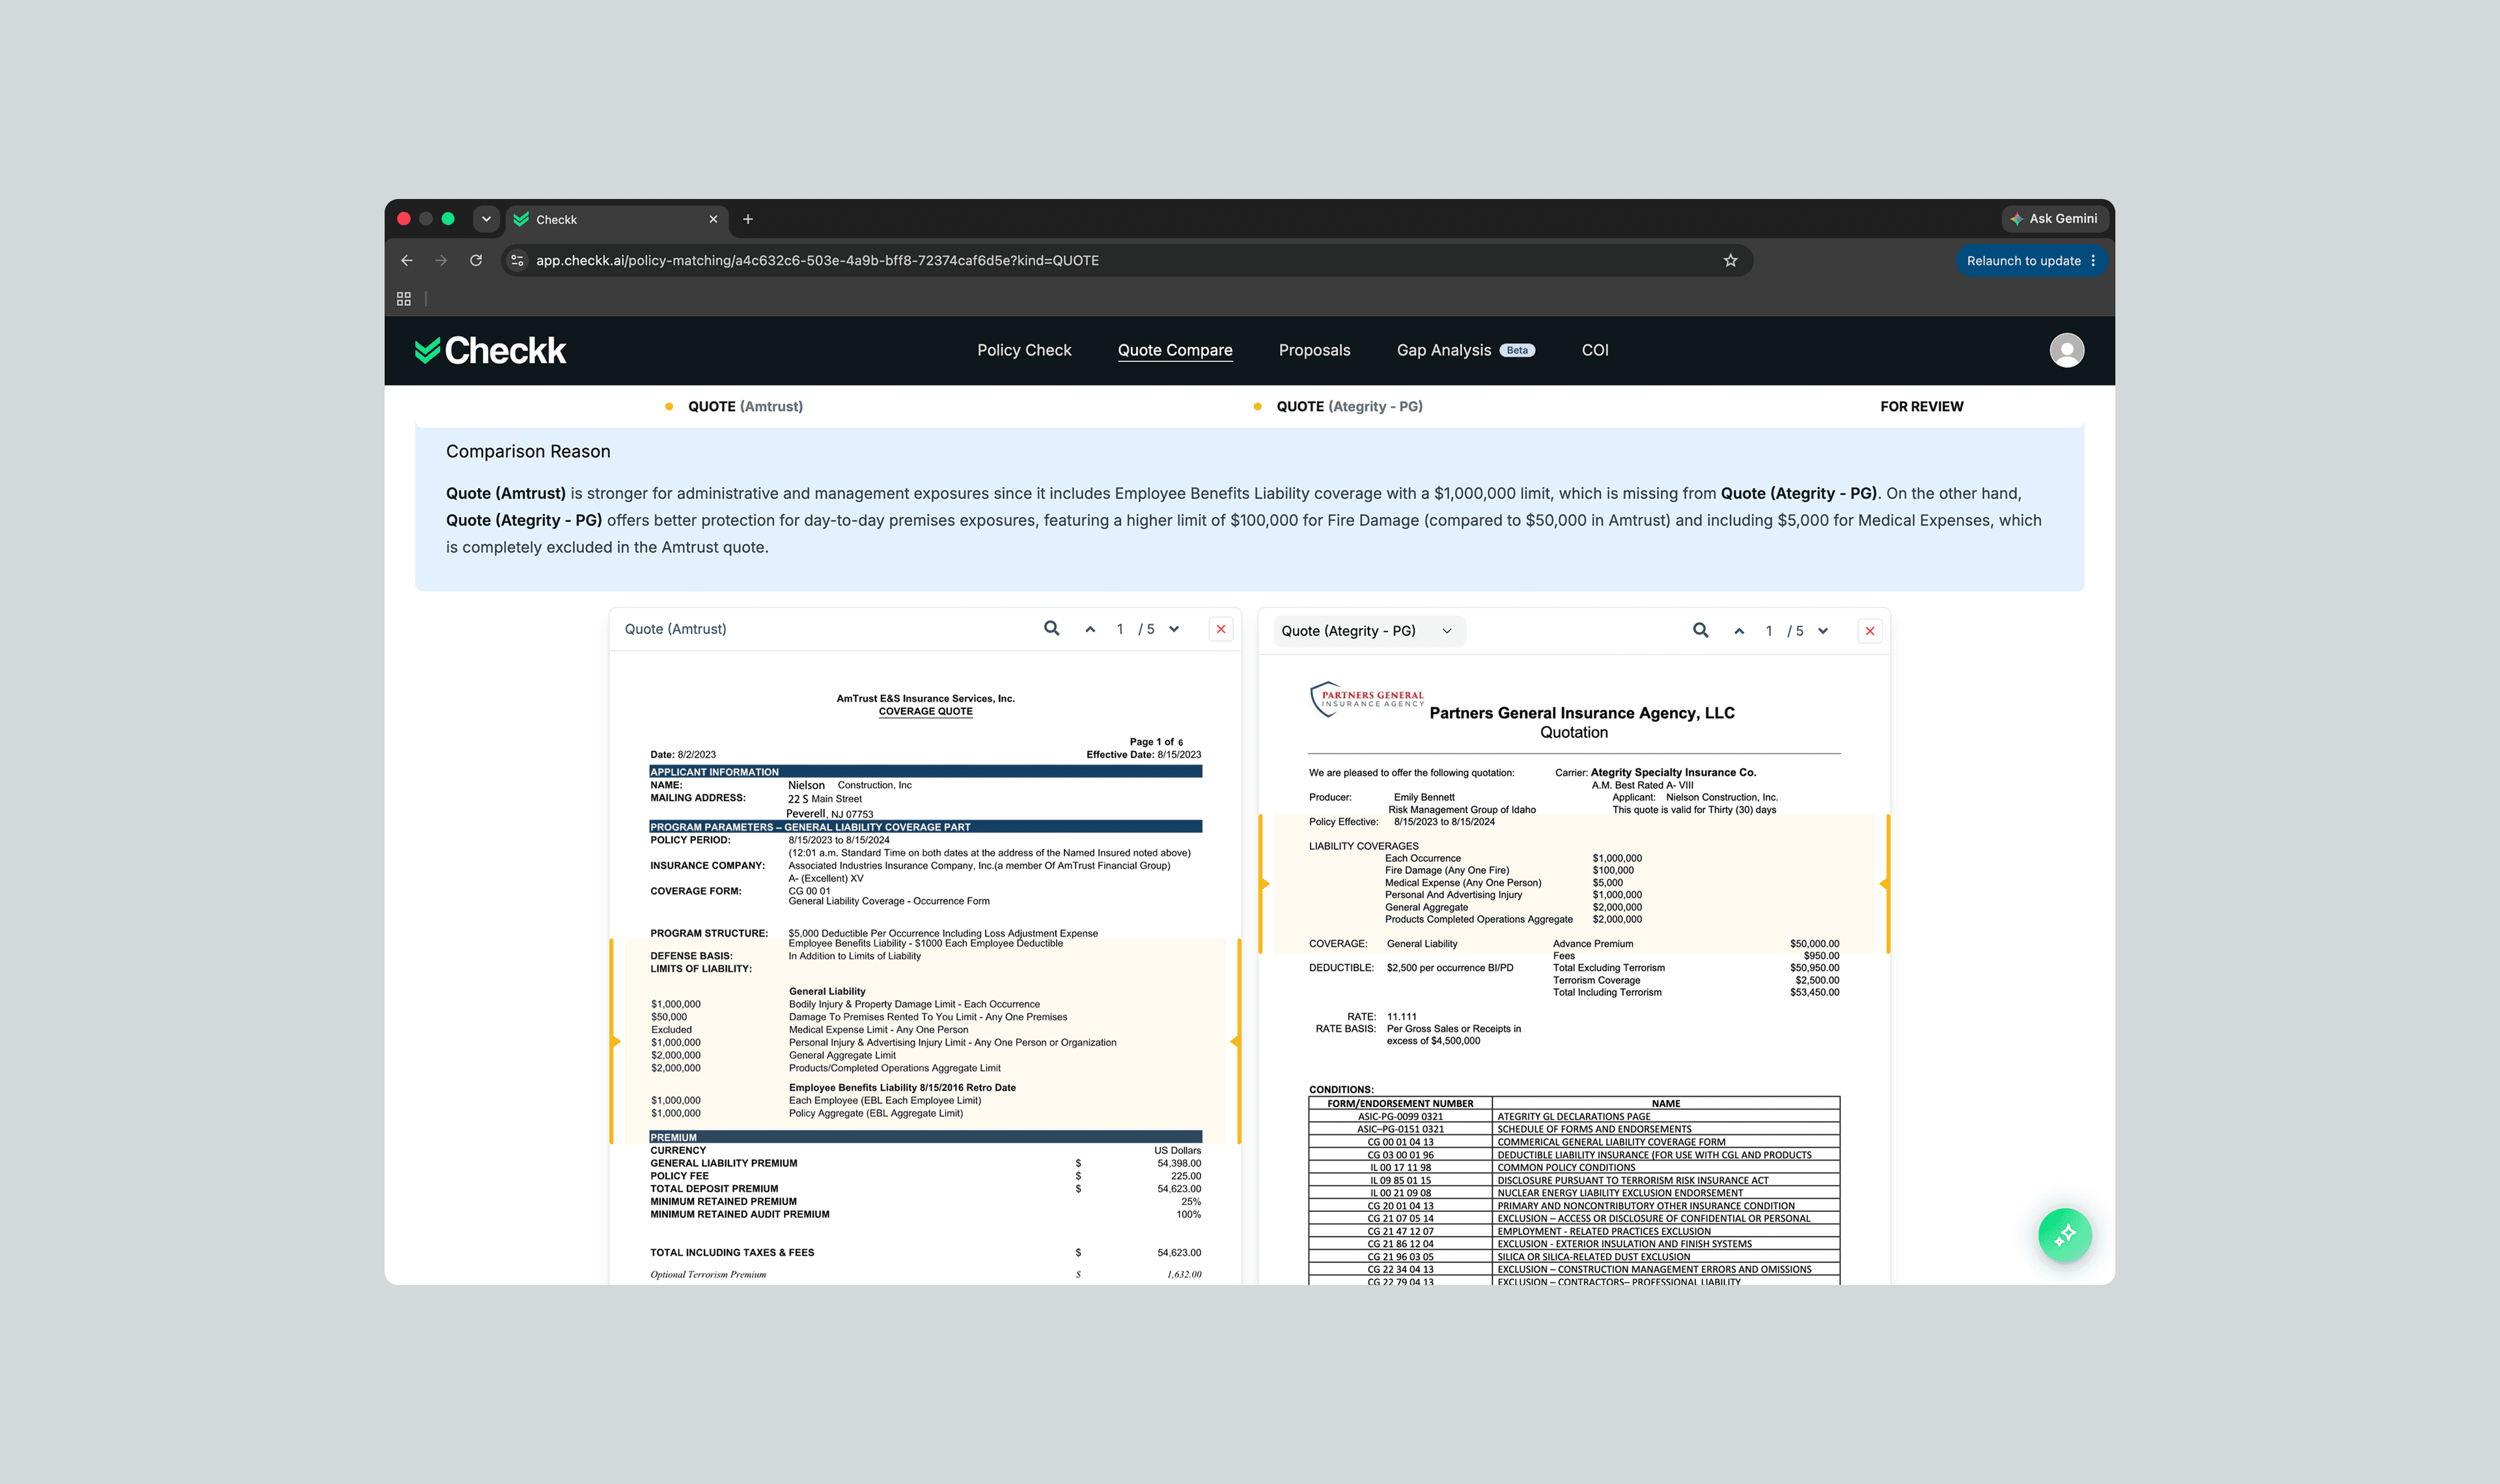Click left highlight arrow marker on Amtrust document

click(616, 1042)
